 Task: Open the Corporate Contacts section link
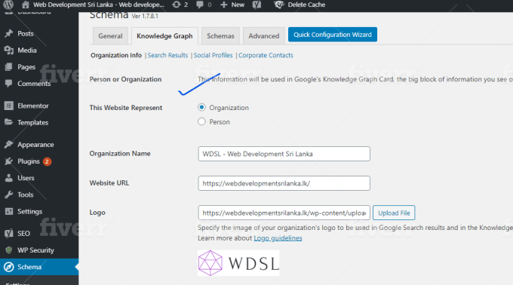[x=266, y=55]
